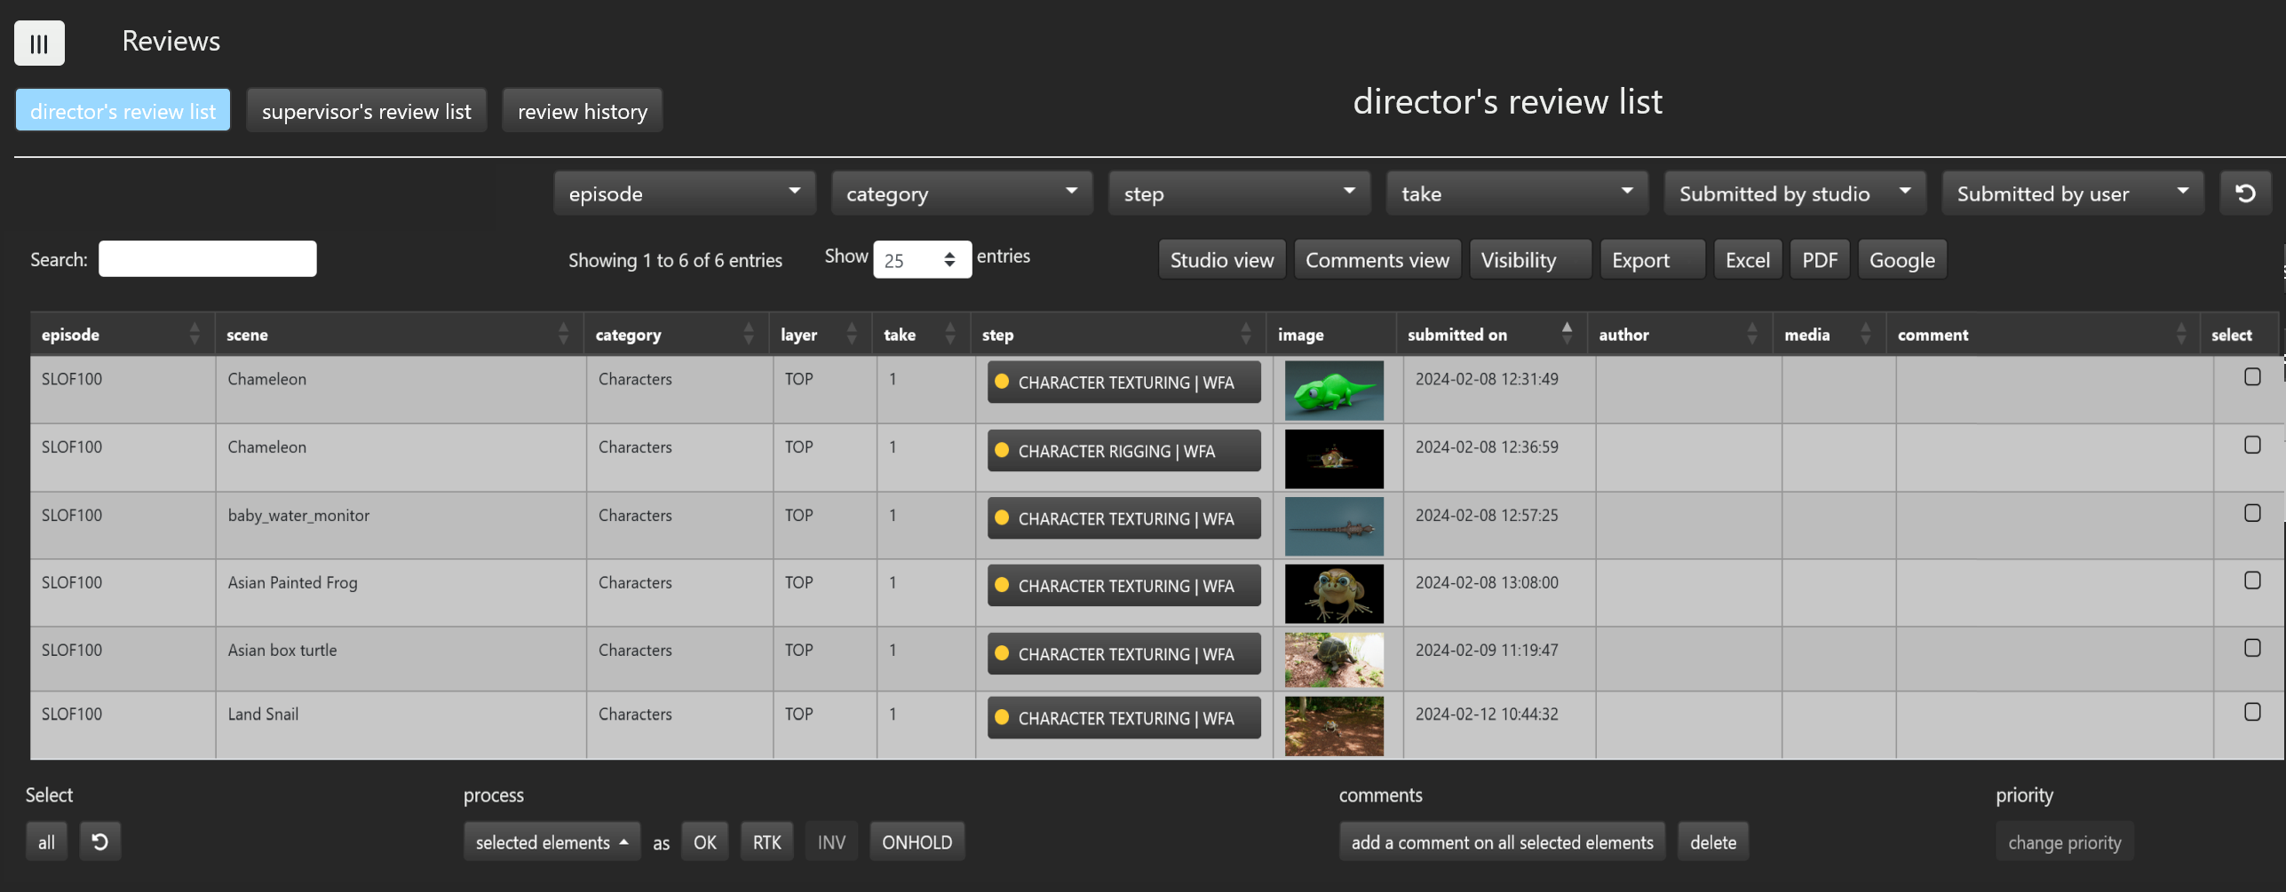Mark selected elements as ONHOLD
The width and height of the screenshot is (2286, 892).
916,842
